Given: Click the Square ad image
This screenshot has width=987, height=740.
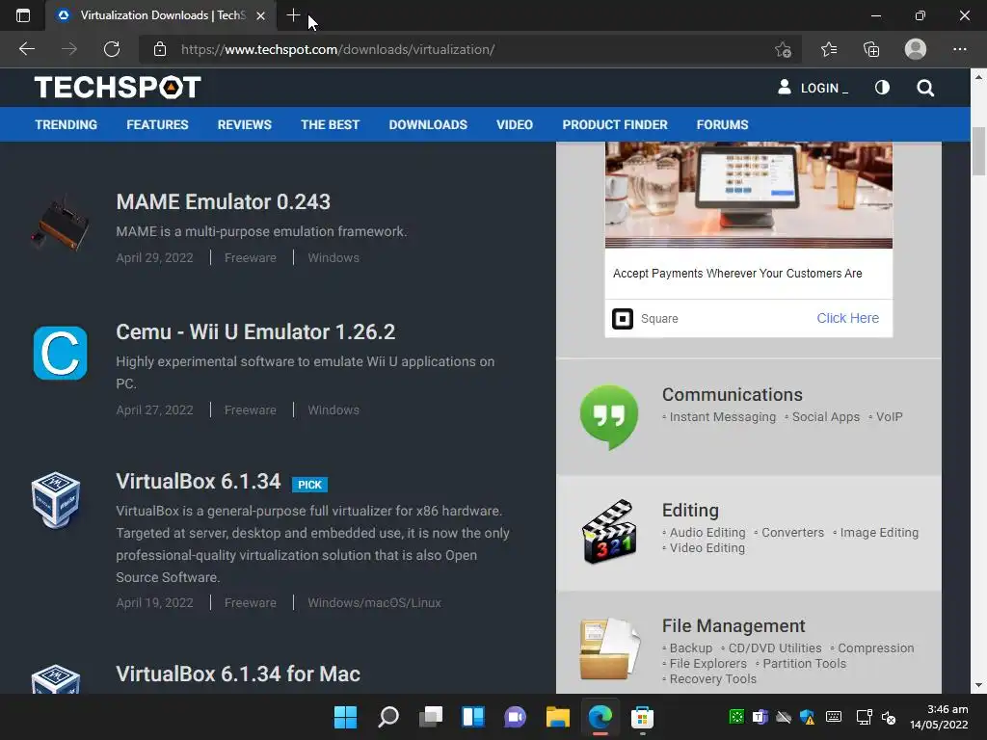Looking at the screenshot, I should click(748, 195).
